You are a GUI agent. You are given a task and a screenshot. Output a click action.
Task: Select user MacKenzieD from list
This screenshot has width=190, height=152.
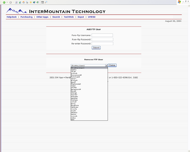click(89, 84)
